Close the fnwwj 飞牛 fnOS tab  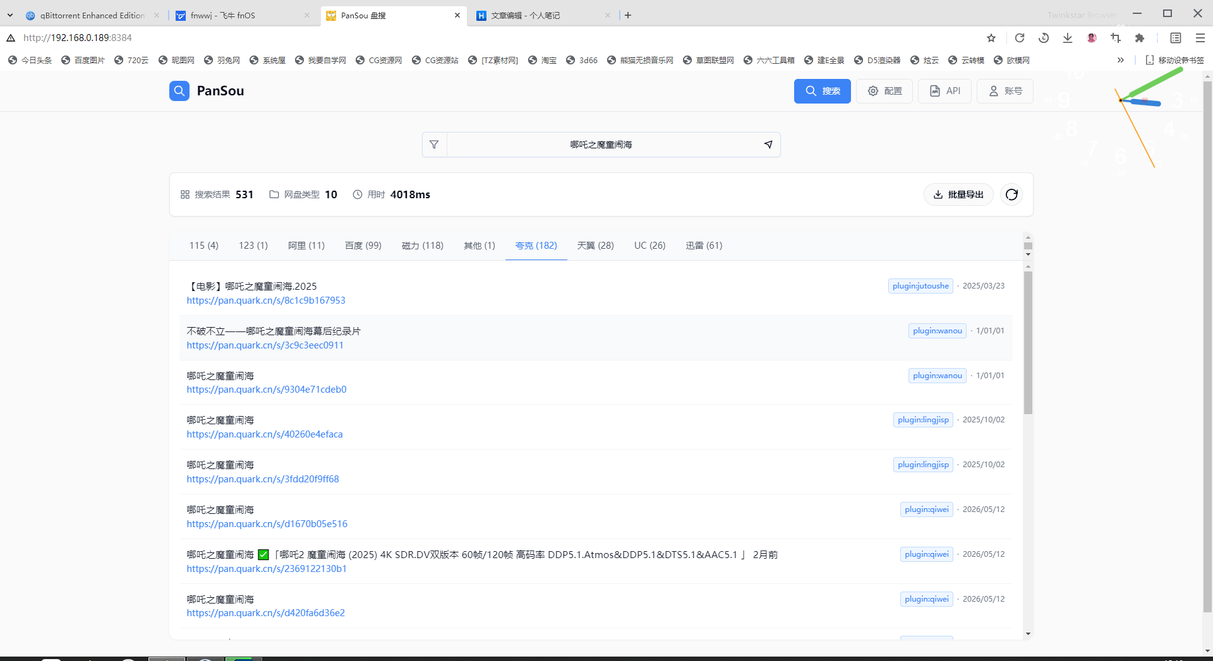[x=307, y=15]
